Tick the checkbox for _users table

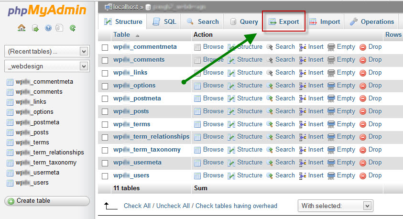click(x=105, y=176)
